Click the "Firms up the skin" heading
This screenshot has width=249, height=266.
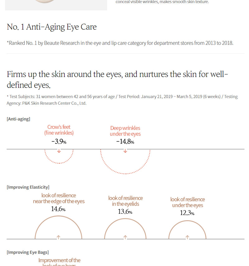118,80
